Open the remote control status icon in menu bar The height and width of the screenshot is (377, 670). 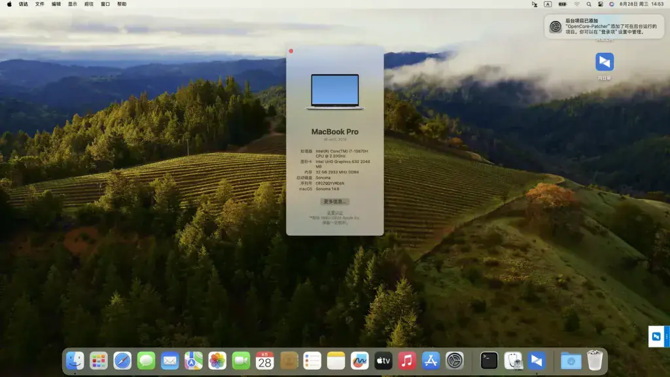(534, 5)
